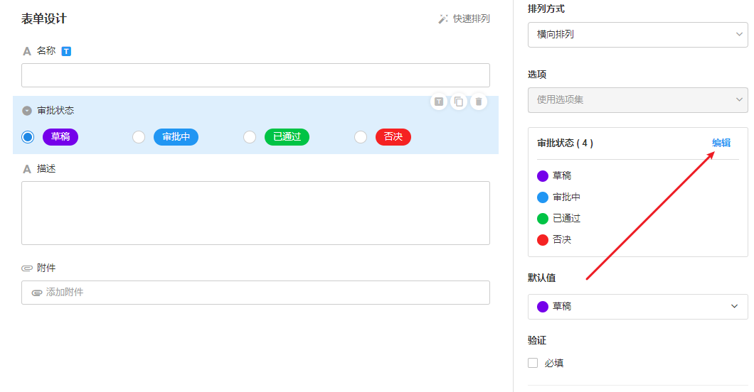754x392 pixels.
Task: Click the green 已通过 tag in the form
Action: 287,137
